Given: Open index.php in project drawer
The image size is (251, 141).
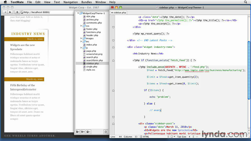Looking at the screenshot, I should point(92,45).
